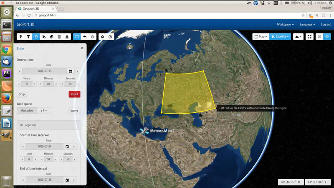334x188 pixels.
Task: Select the Geoport 3D browser tab
Action: pyautogui.click(x=35, y=8)
